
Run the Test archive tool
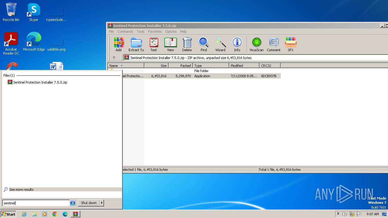(x=154, y=44)
